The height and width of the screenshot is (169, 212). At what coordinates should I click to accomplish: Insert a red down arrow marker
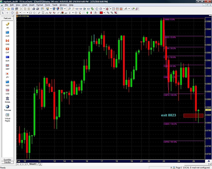point(91,13)
